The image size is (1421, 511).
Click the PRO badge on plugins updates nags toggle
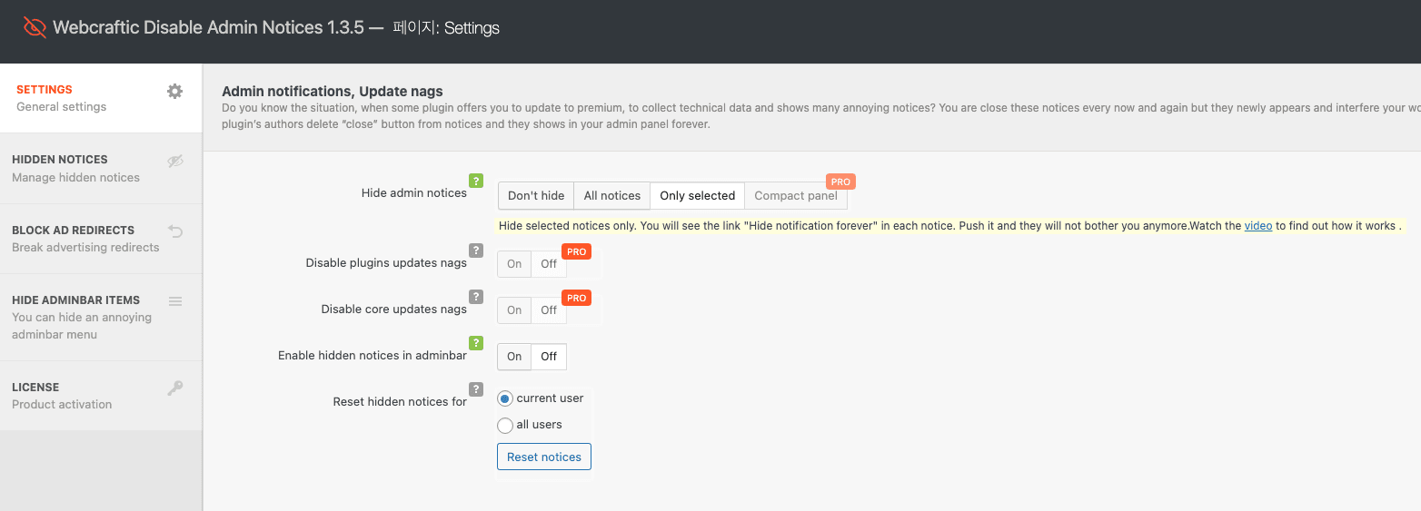pyautogui.click(x=576, y=251)
